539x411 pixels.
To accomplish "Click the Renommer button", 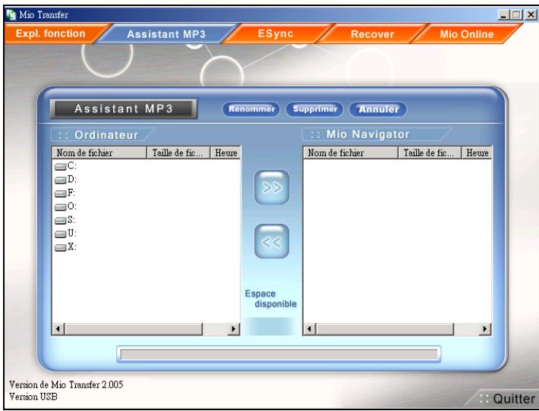I will tap(251, 109).
